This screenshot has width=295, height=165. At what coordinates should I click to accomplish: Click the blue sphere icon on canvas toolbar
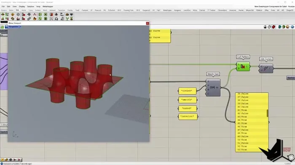pos(292,27)
